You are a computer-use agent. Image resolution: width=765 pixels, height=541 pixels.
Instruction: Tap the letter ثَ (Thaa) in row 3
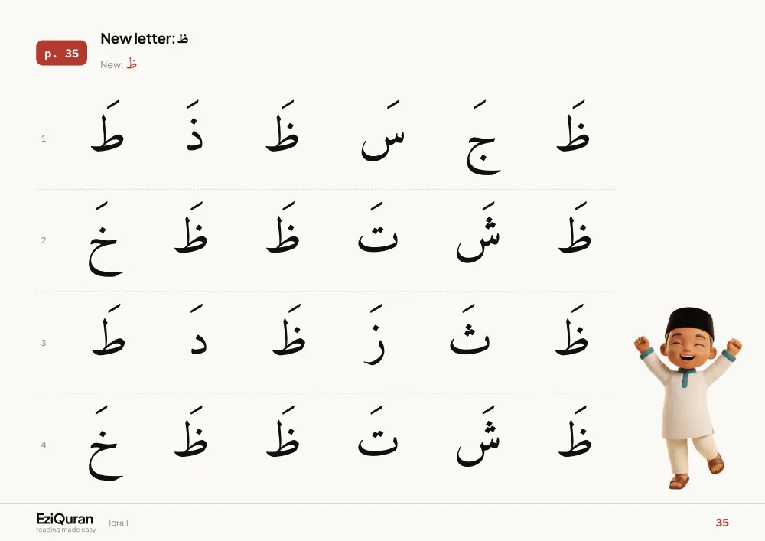(470, 329)
